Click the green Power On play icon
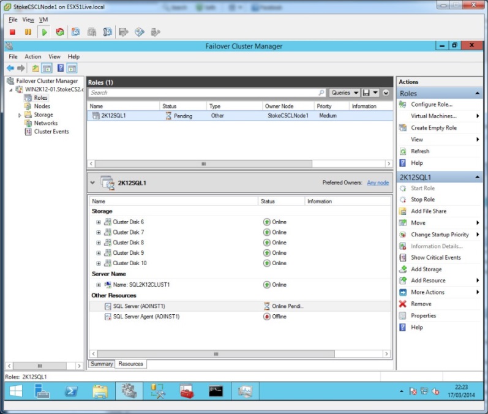488x414 pixels. tap(44, 32)
